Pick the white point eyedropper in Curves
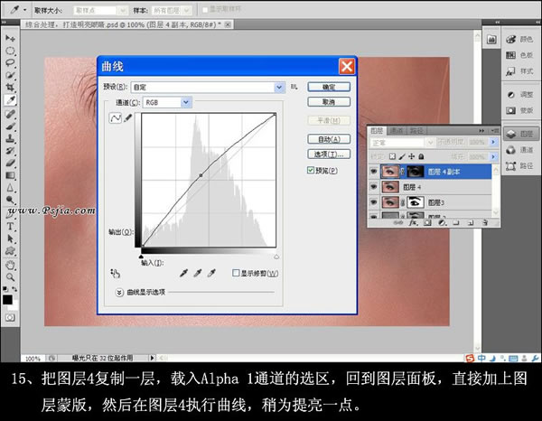 211,273
